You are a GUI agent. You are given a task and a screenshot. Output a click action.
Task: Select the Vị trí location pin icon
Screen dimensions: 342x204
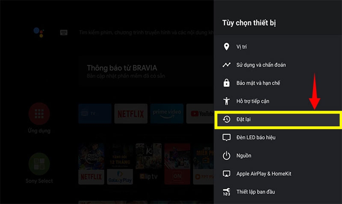[x=227, y=47]
